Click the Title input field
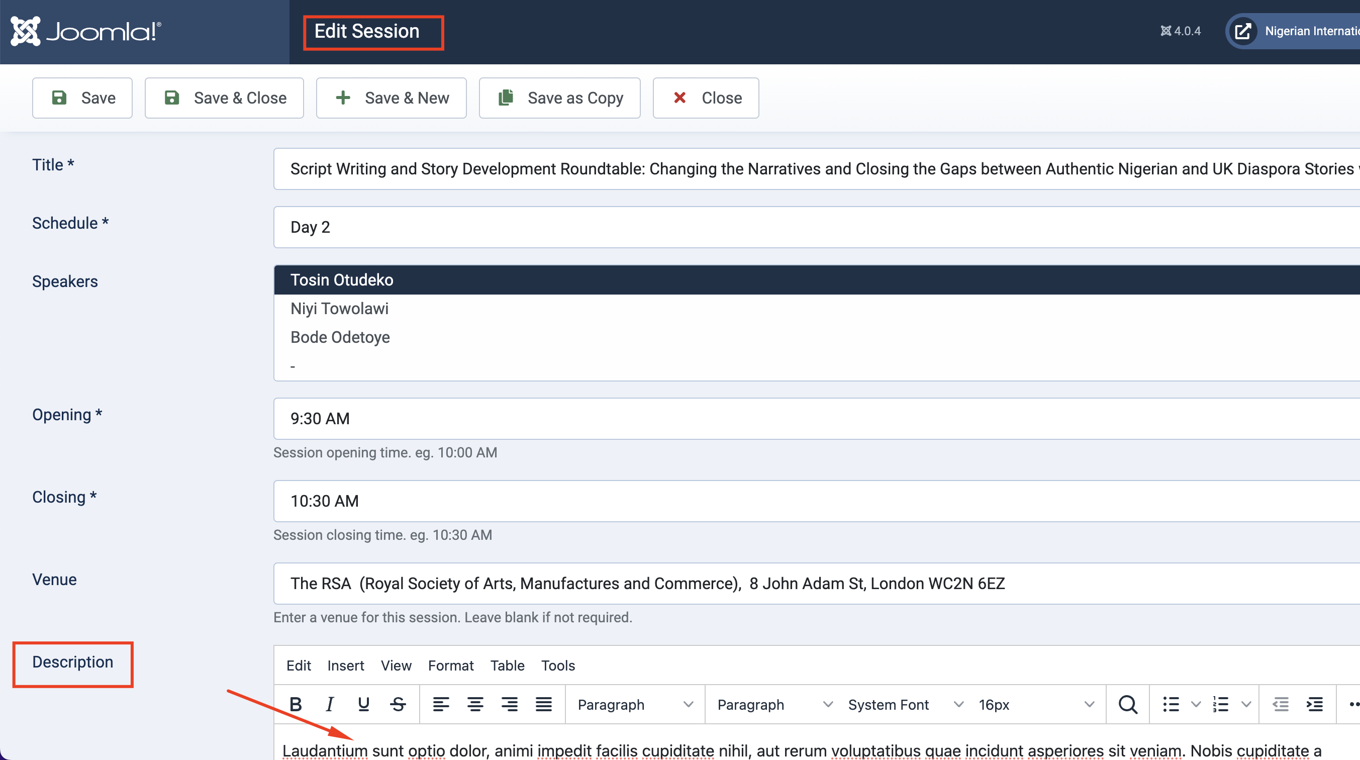 coord(817,169)
